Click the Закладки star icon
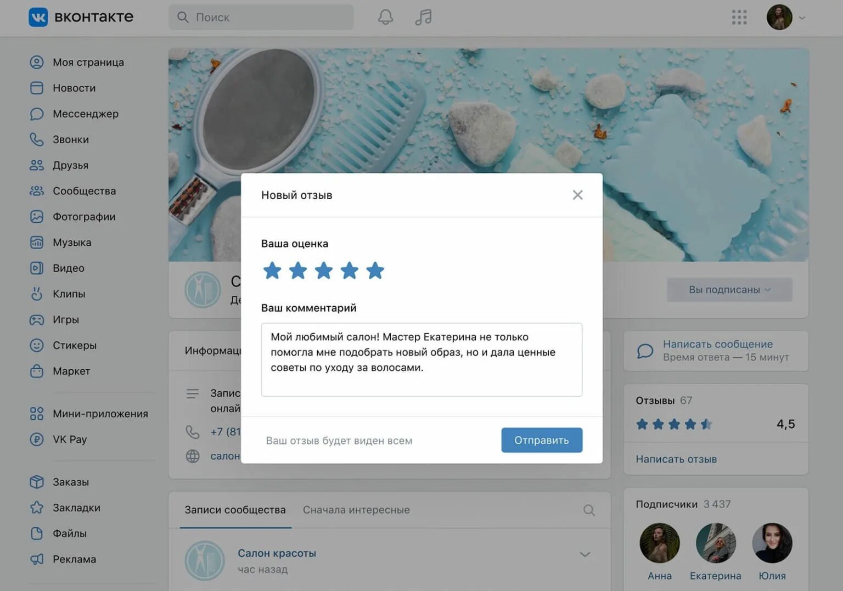 pos(37,508)
